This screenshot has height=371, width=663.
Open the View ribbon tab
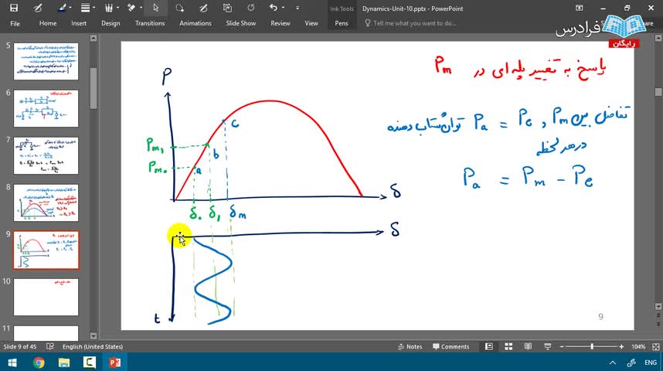tap(311, 23)
